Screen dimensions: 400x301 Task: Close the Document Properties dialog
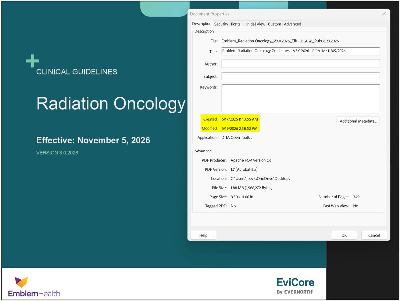[x=384, y=14]
